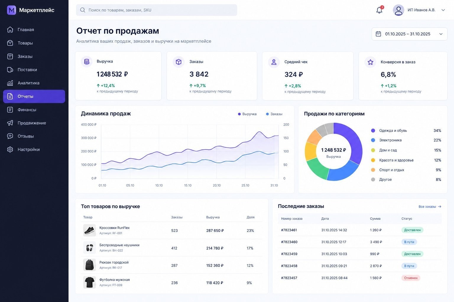Screen dimensions: 454x302
Task: Focus the search field for товары, заказы, SKU
Action: coord(156,10)
